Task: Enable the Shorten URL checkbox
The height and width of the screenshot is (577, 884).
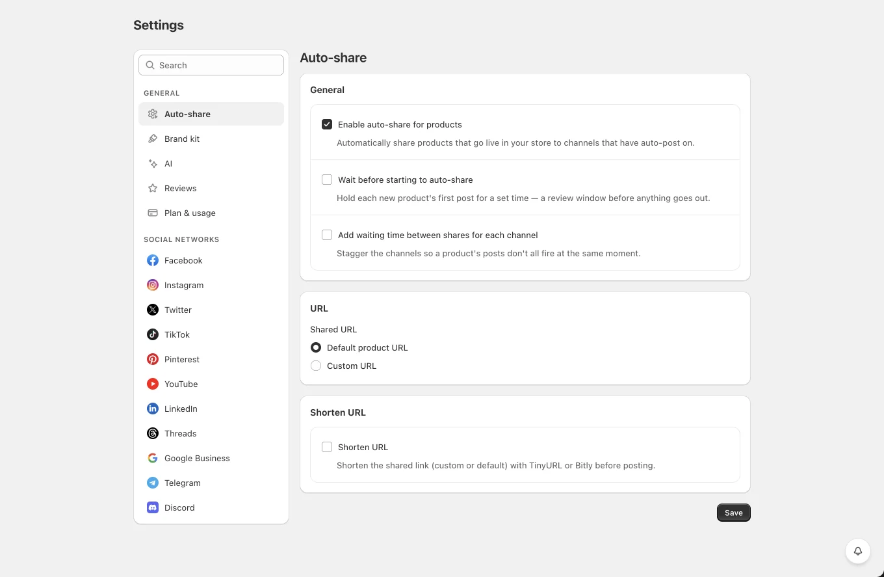Action: tap(327, 447)
